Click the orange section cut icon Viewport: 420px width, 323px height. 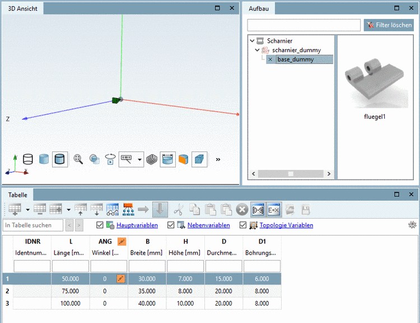[x=183, y=159]
